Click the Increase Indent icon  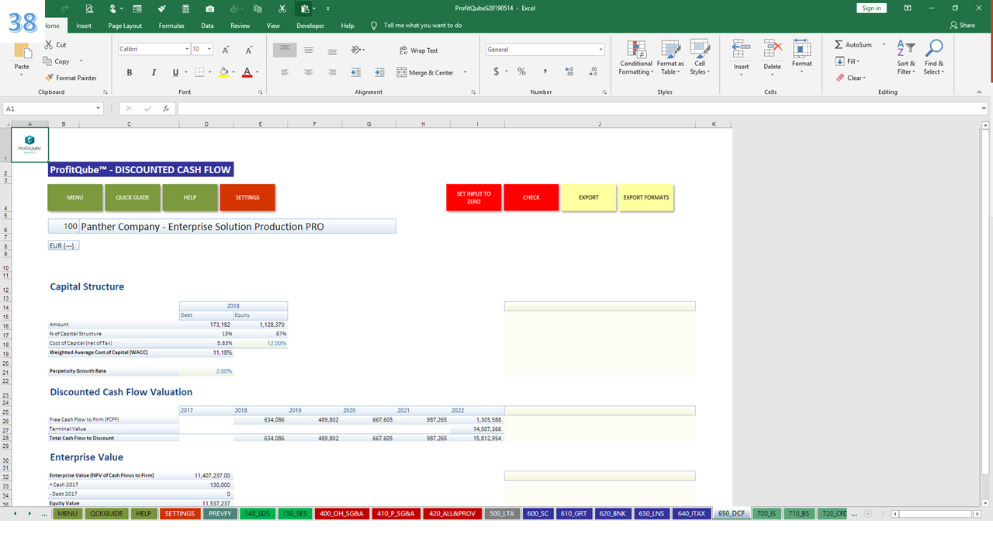pos(379,72)
